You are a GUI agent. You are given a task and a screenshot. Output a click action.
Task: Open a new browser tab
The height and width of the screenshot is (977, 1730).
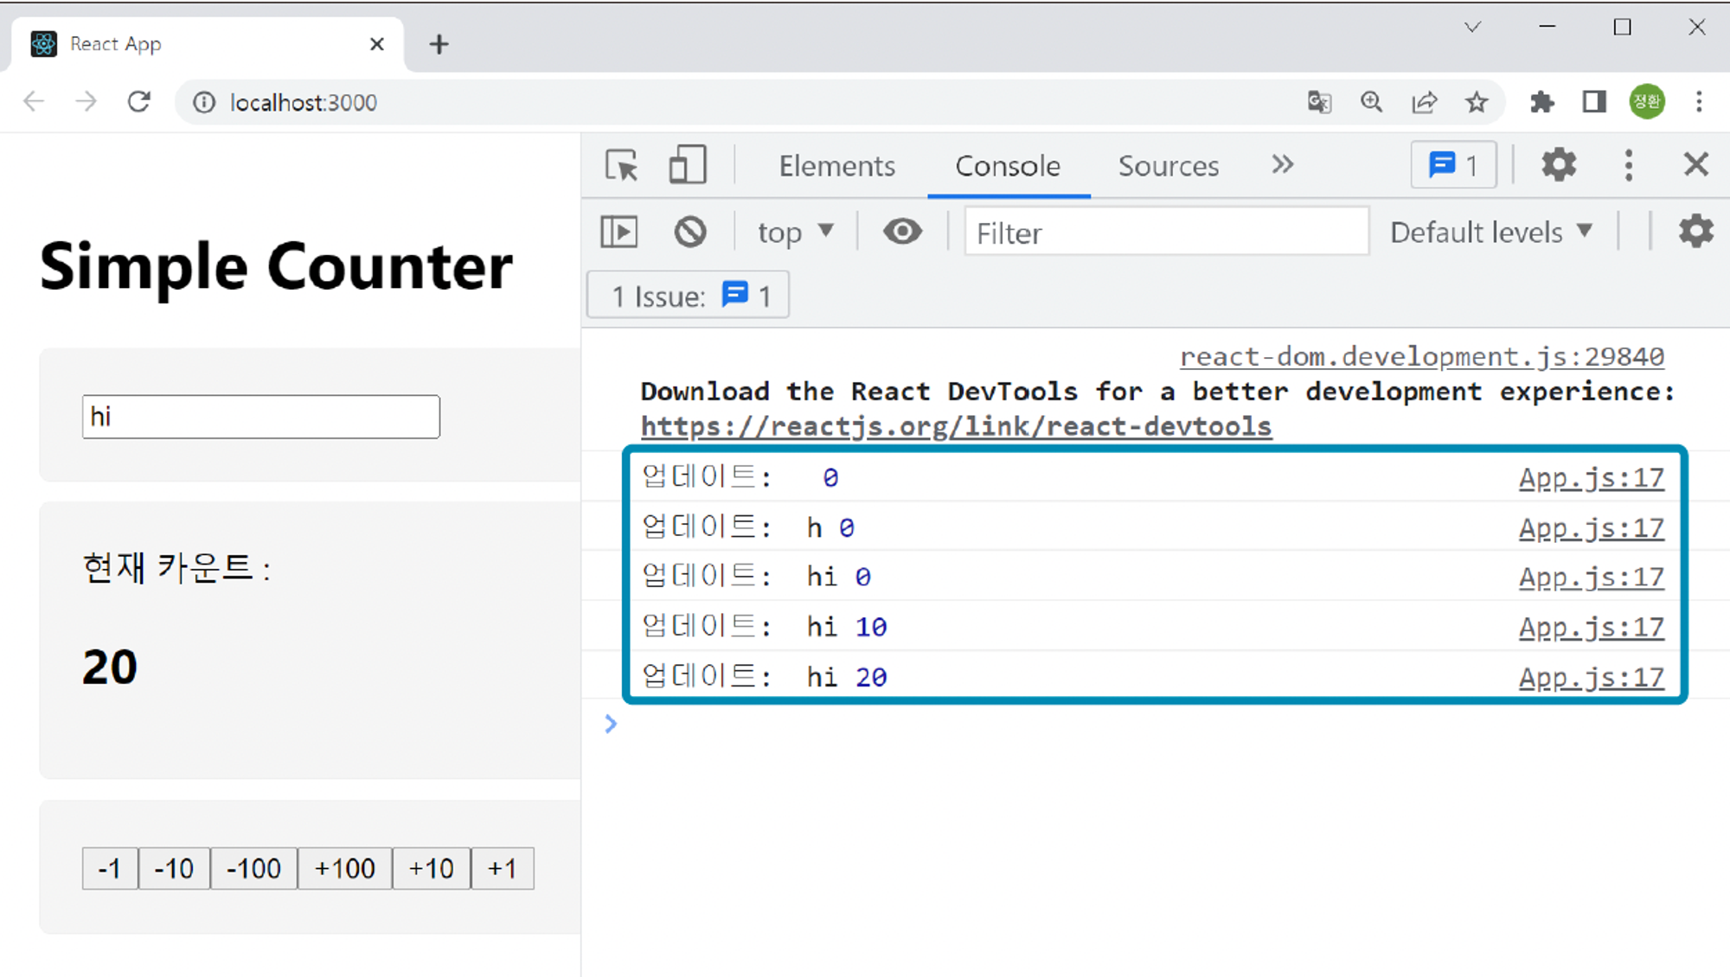point(439,44)
